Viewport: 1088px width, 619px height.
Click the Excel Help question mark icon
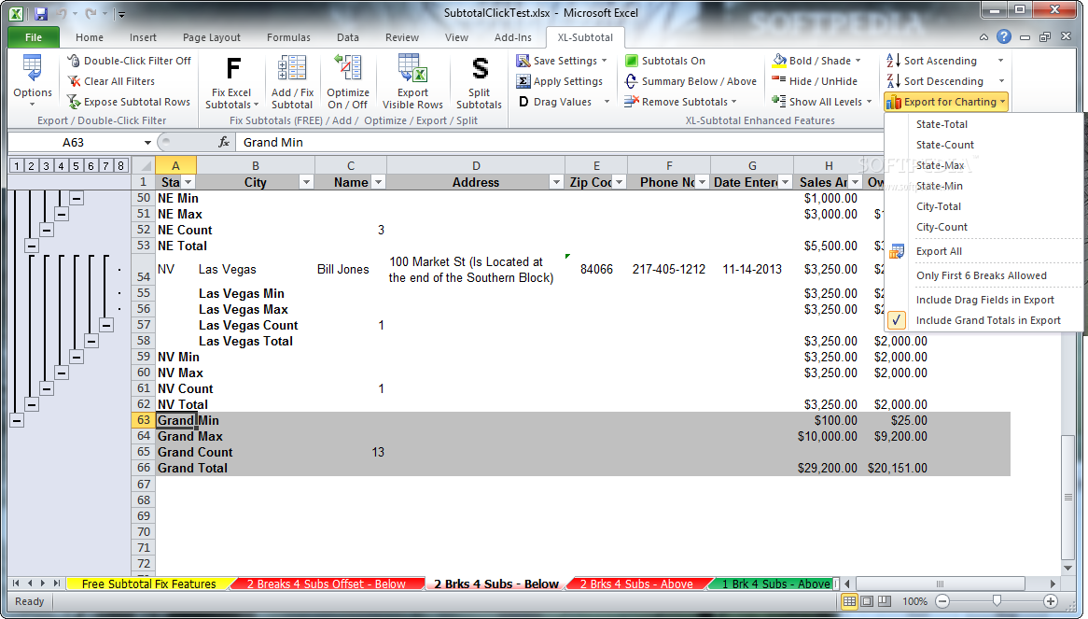tap(1004, 36)
